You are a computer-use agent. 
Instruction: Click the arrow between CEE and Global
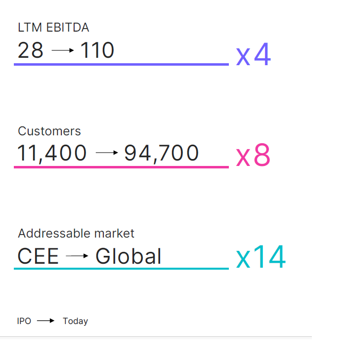tap(77, 256)
